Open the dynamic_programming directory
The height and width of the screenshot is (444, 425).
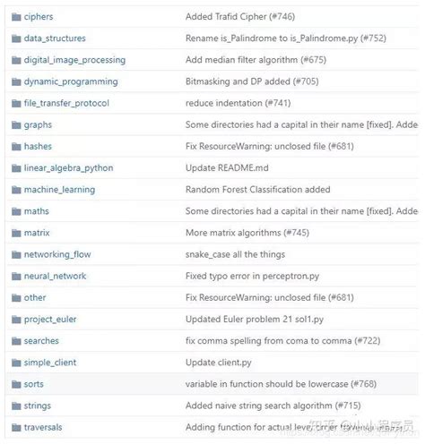point(71,81)
